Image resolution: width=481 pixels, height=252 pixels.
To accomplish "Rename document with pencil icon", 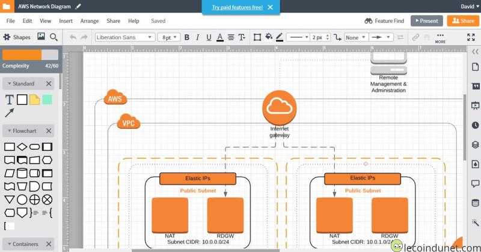I will (78, 6).
